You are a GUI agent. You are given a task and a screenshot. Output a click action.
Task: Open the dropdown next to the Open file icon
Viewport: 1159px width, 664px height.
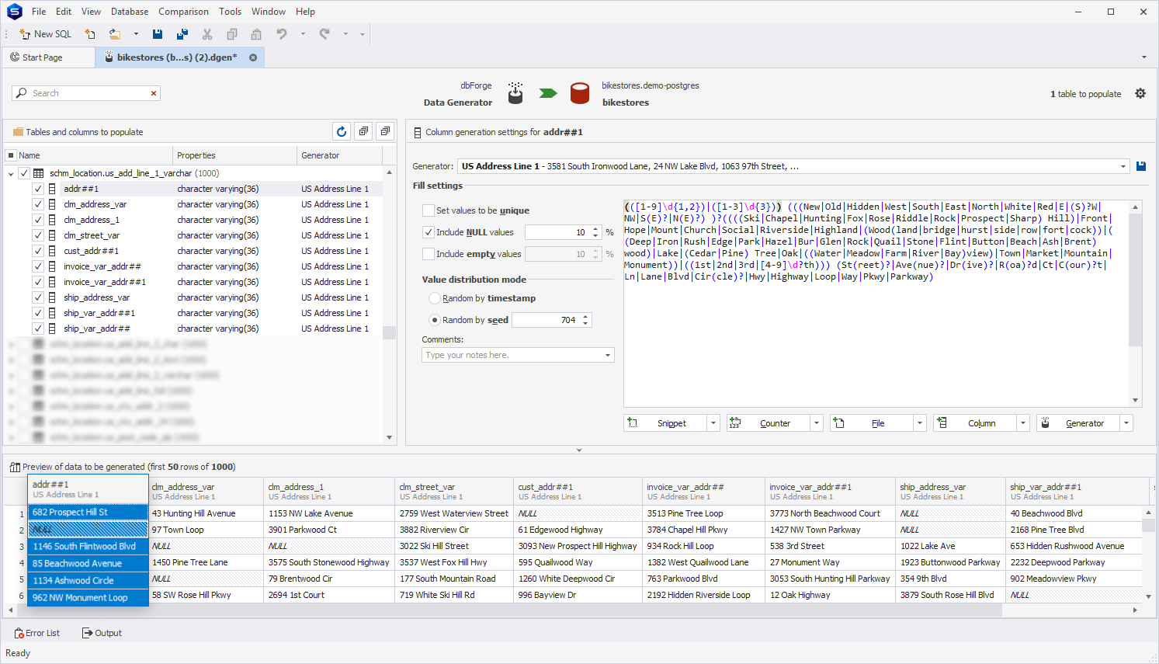tap(136, 34)
